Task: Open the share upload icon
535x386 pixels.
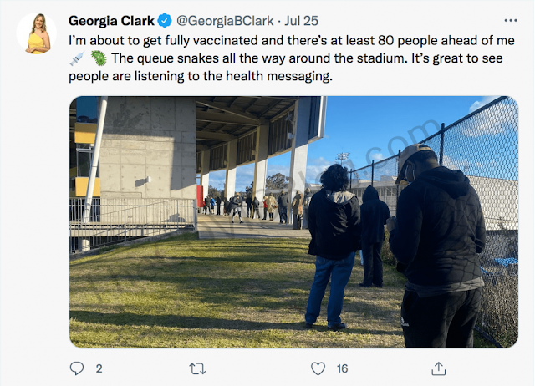Action: pyautogui.click(x=439, y=368)
